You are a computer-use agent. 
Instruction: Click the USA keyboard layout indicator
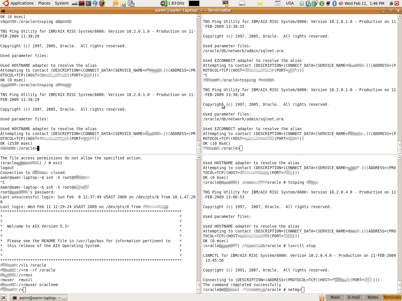coord(290,3)
